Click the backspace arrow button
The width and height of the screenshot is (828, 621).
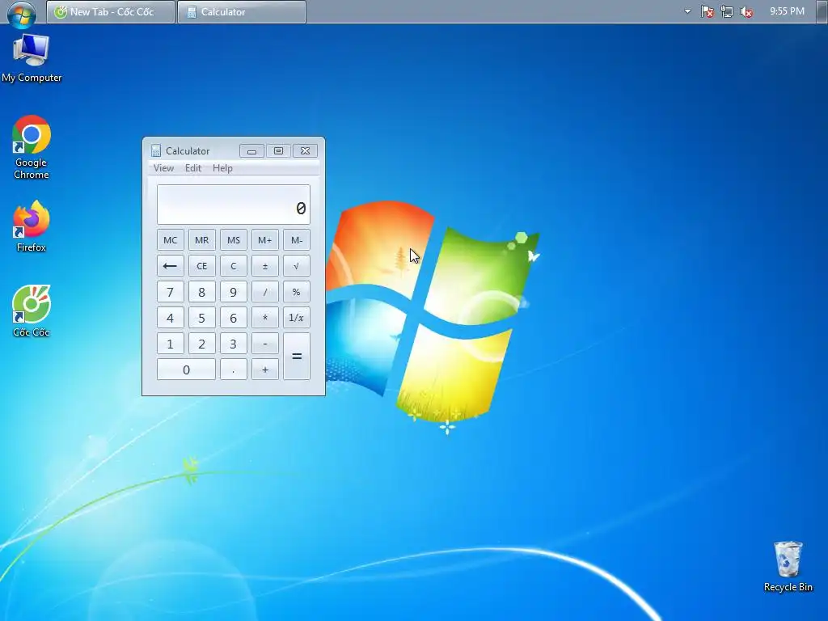[x=170, y=265]
